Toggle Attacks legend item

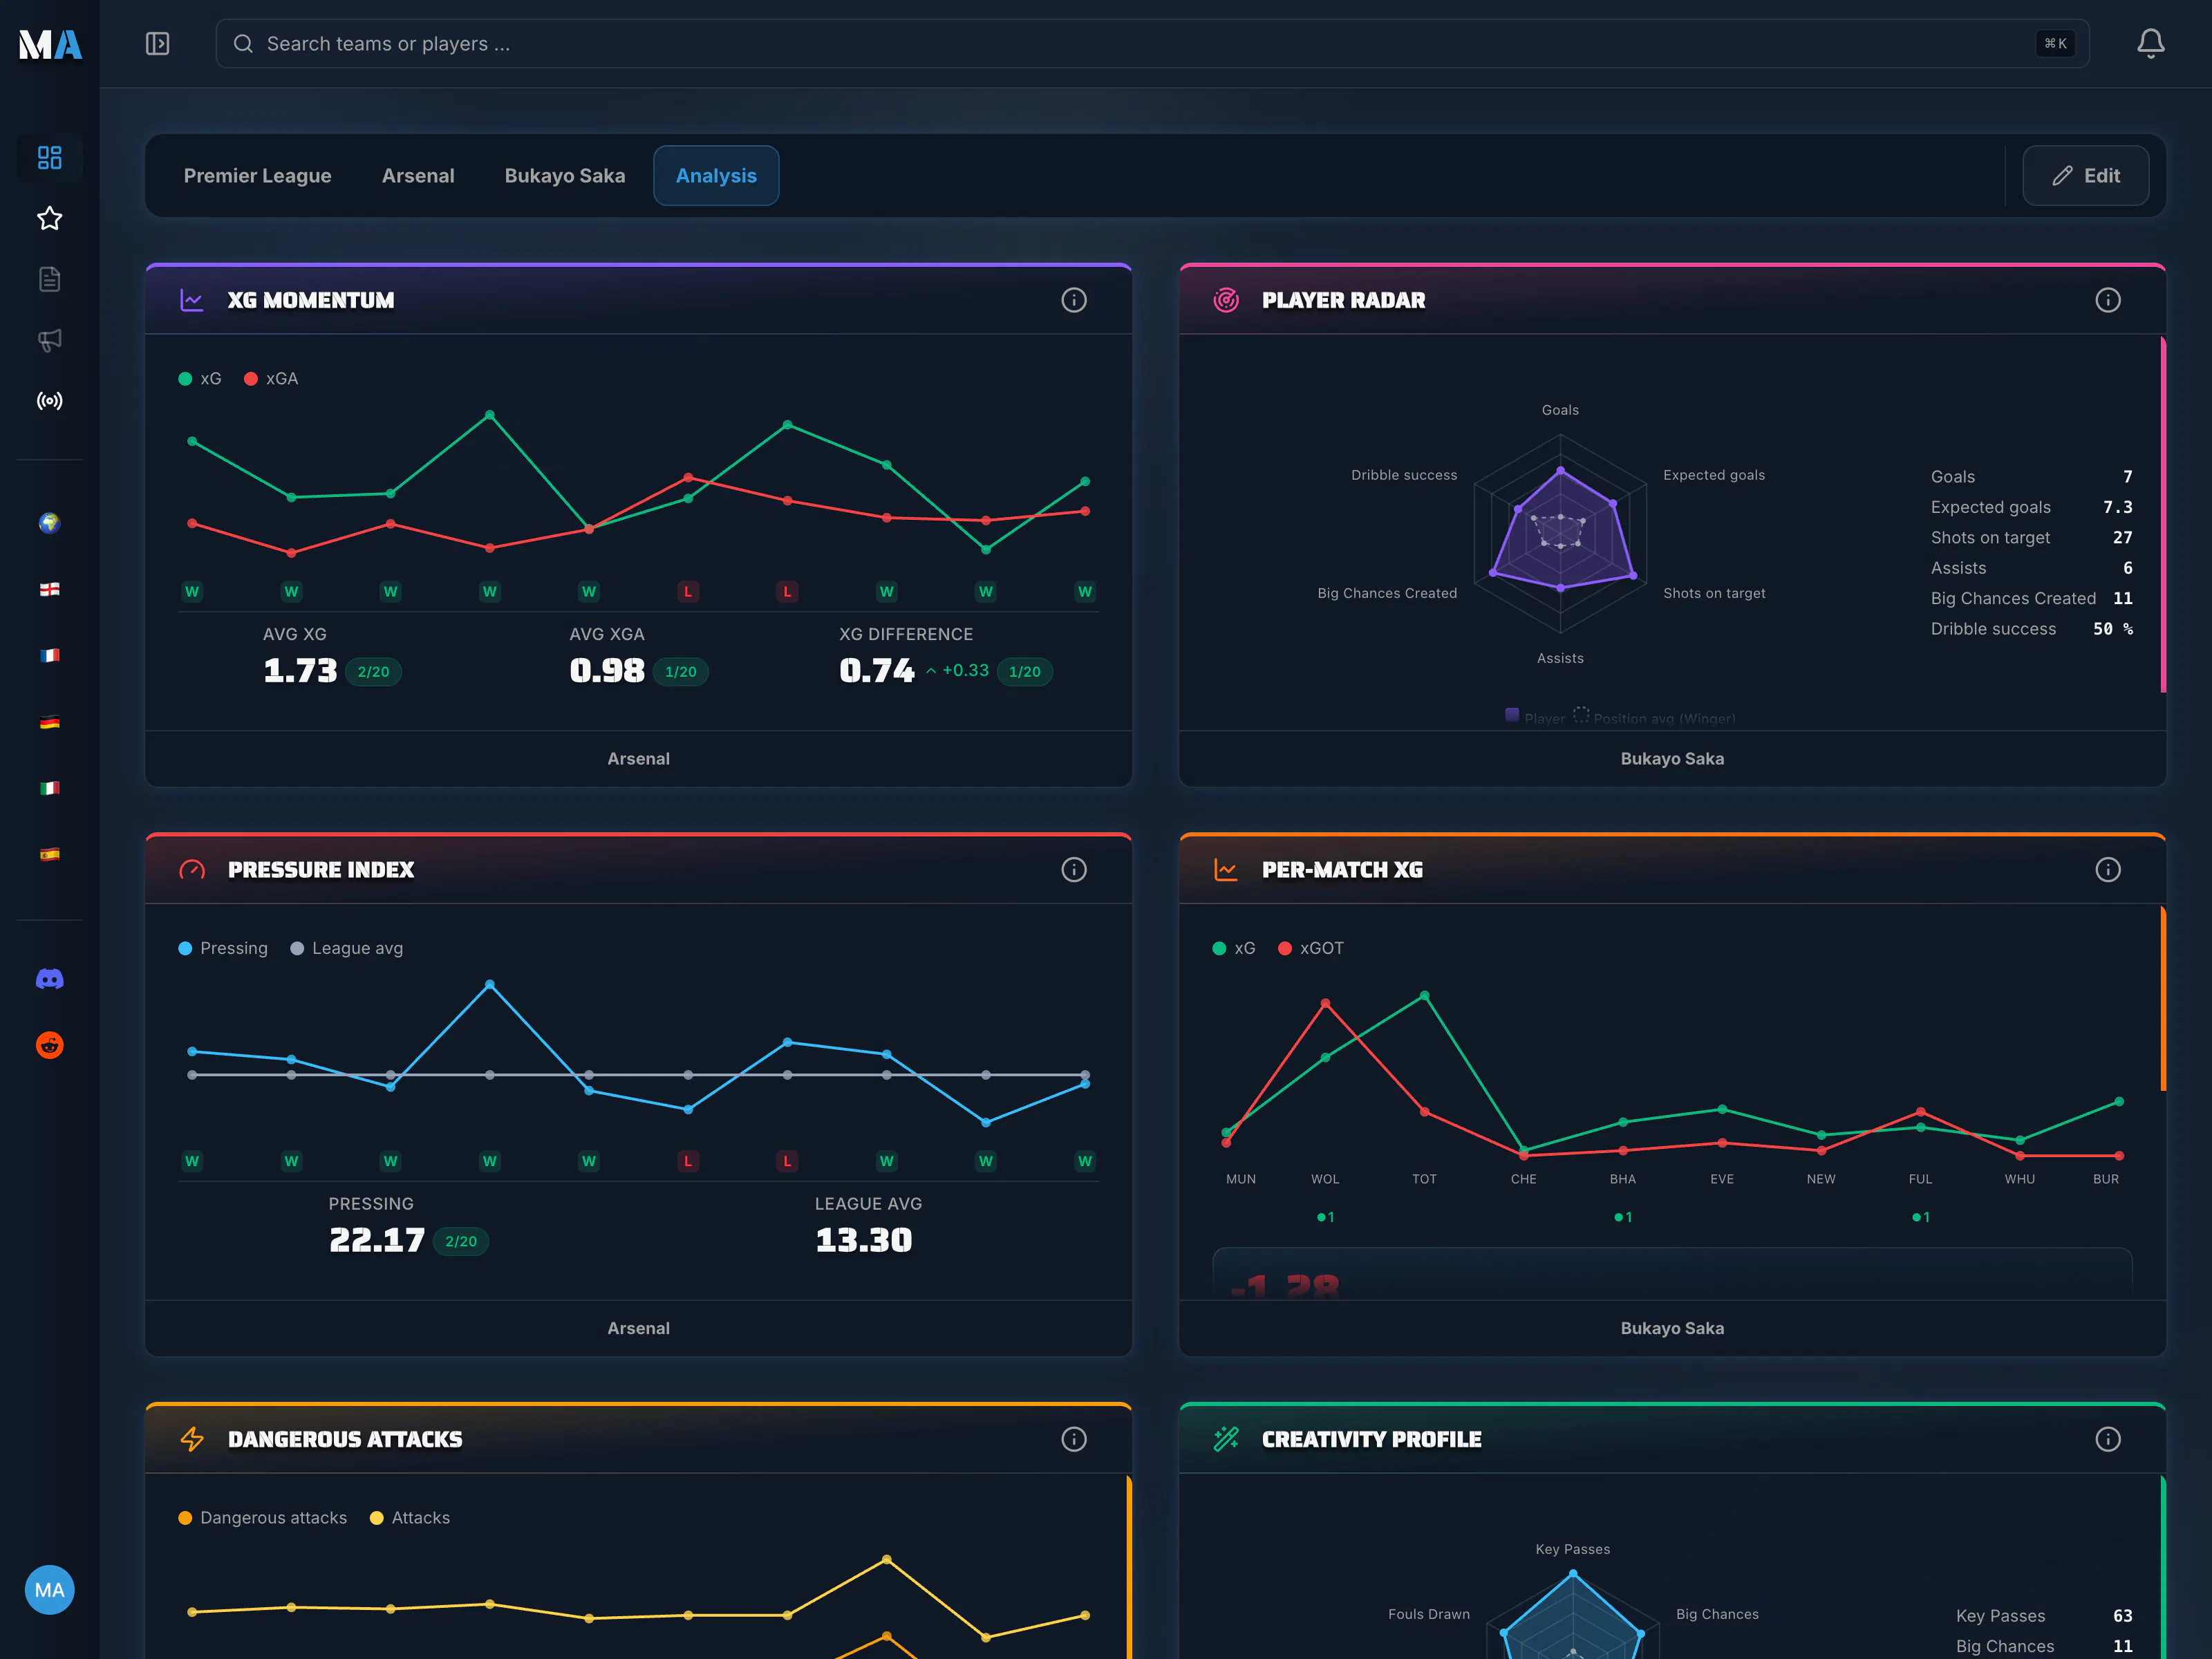click(410, 1518)
